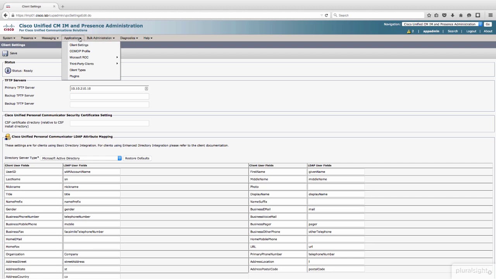Click the Restore Defaults button
Screen dimensions: 496x279
pyautogui.click(x=137, y=158)
